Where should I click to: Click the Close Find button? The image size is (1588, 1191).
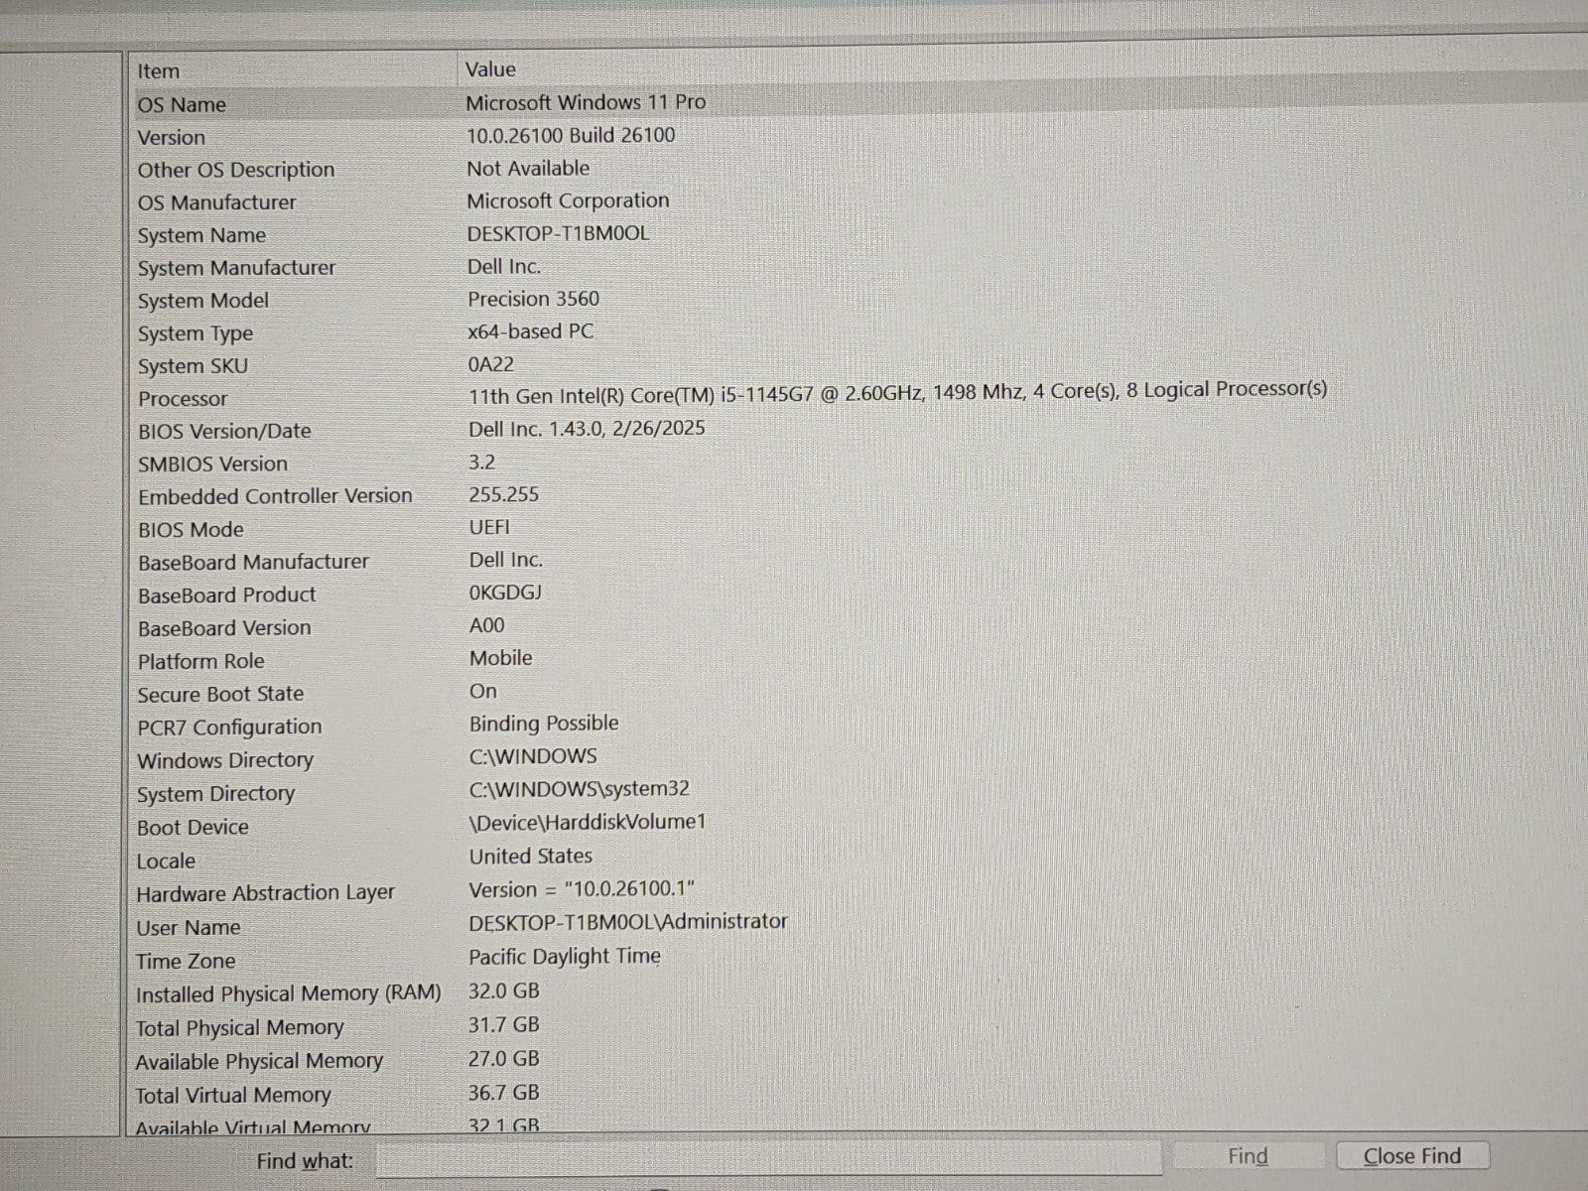click(x=1411, y=1156)
